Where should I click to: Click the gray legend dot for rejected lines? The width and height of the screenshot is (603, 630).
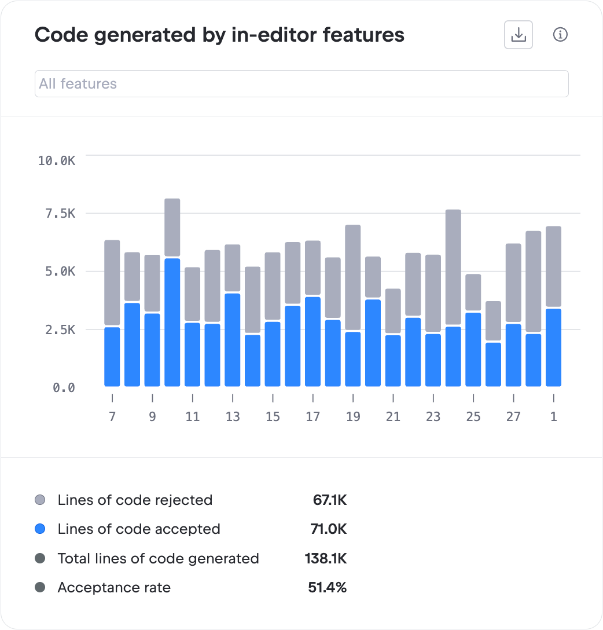(40, 500)
